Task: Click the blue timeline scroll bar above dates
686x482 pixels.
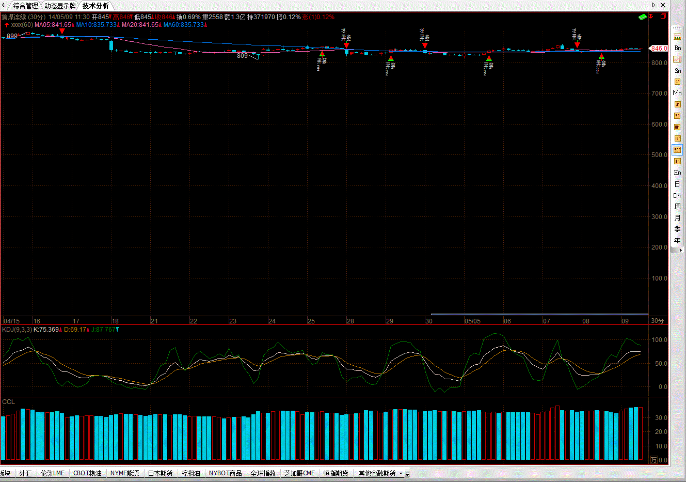Action: click(539, 314)
